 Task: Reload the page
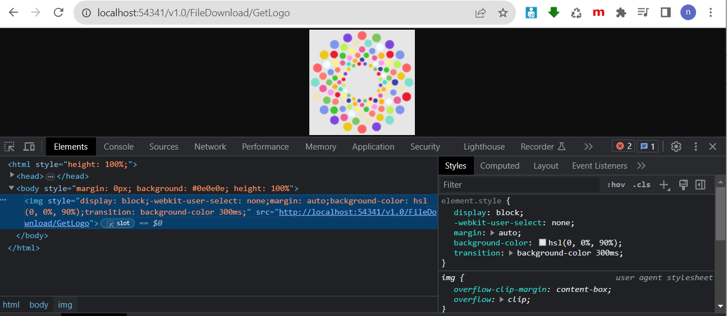[x=58, y=12]
